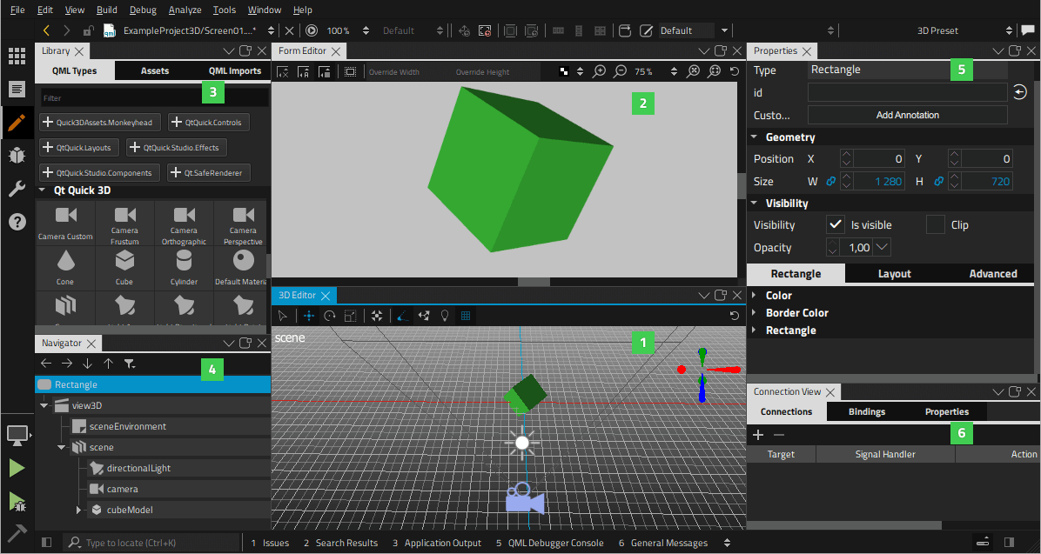Collapse the view3D node in the Navigator
Viewport: 1041px width, 554px height.
[44, 404]
